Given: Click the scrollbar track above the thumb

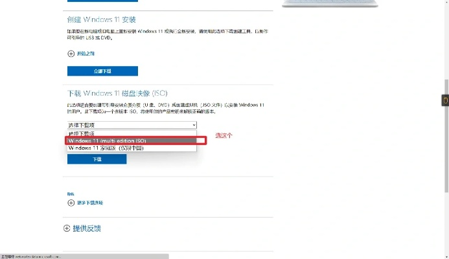Looking at the screenshot, I should [x=446, y=39].
